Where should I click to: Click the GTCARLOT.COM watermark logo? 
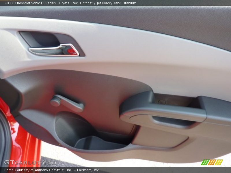click(30, 163)
